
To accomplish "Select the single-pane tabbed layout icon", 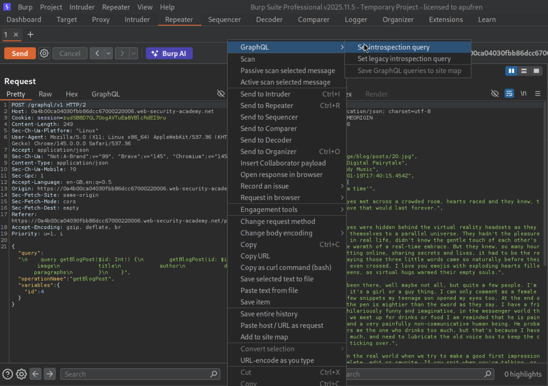I will [x=536, y=71].
